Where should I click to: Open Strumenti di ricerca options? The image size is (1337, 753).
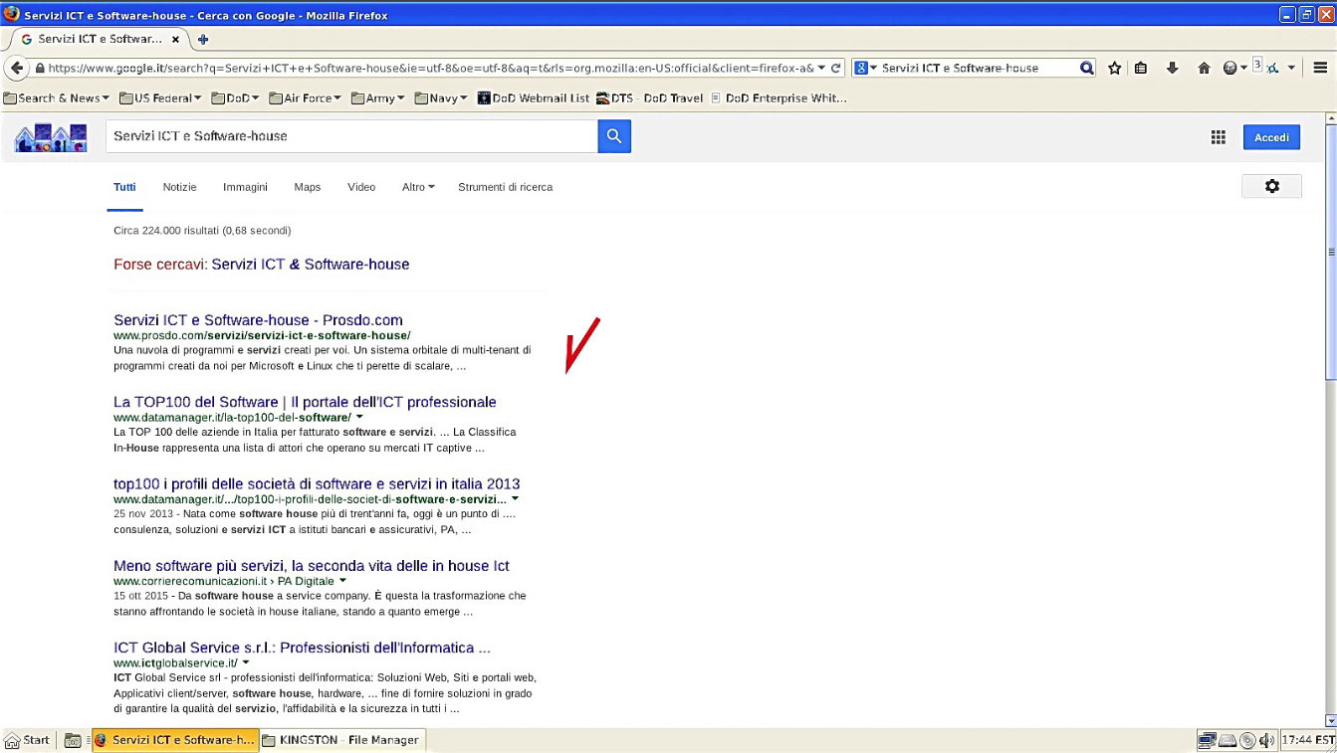click(505, 187)
